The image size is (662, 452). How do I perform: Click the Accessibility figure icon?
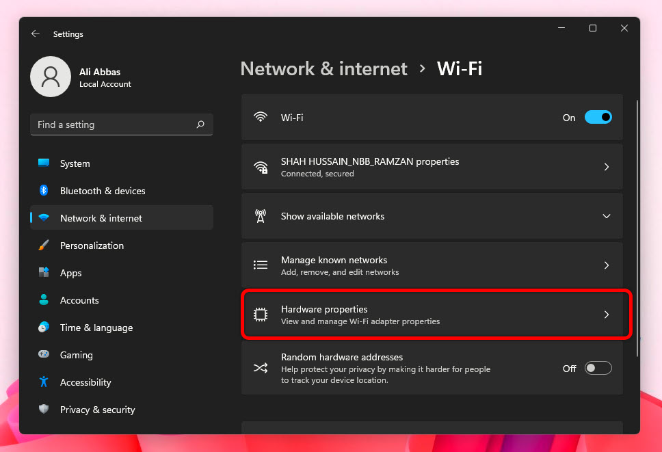tap(44, 382)
